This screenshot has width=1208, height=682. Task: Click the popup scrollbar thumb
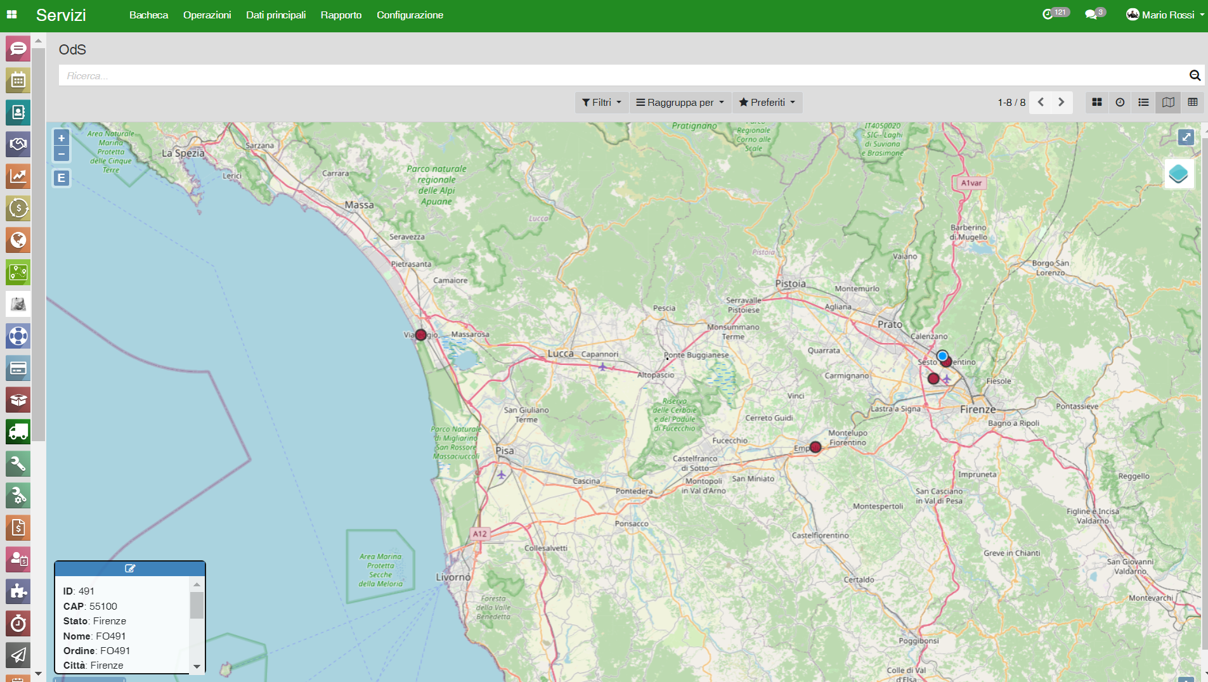click(197, 605)
